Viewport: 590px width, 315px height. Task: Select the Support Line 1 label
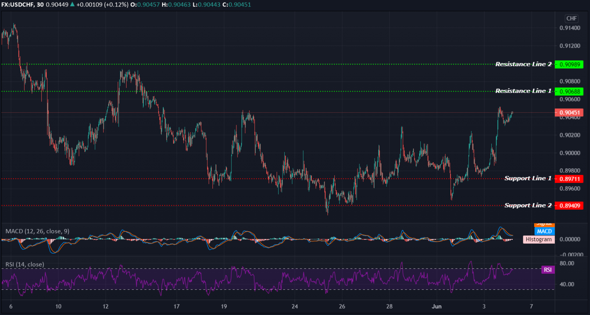528,178
